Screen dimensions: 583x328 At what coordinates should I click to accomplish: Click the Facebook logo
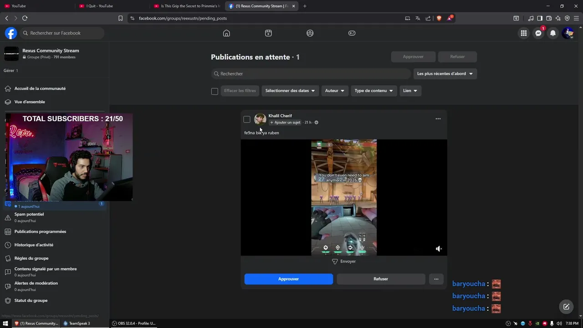coord(11,33)
